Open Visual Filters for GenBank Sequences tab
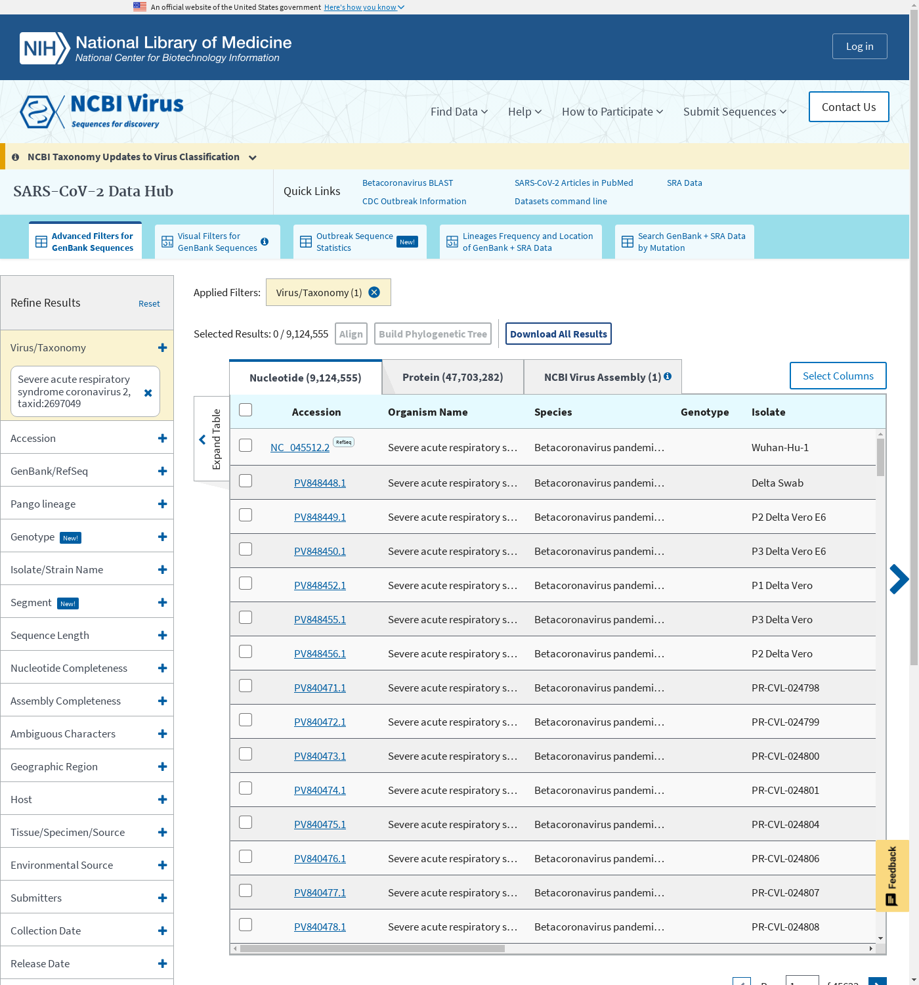The height and width of the screenshot is (985, 919). (217, 242)
